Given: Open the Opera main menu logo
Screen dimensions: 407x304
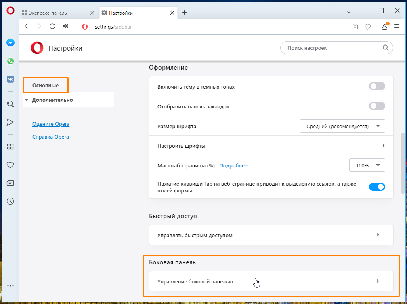Looking at the screenshot, I should (x=10, y=11).
